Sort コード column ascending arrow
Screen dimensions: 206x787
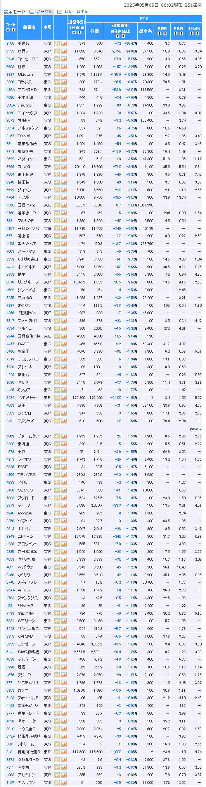point(8,30)
